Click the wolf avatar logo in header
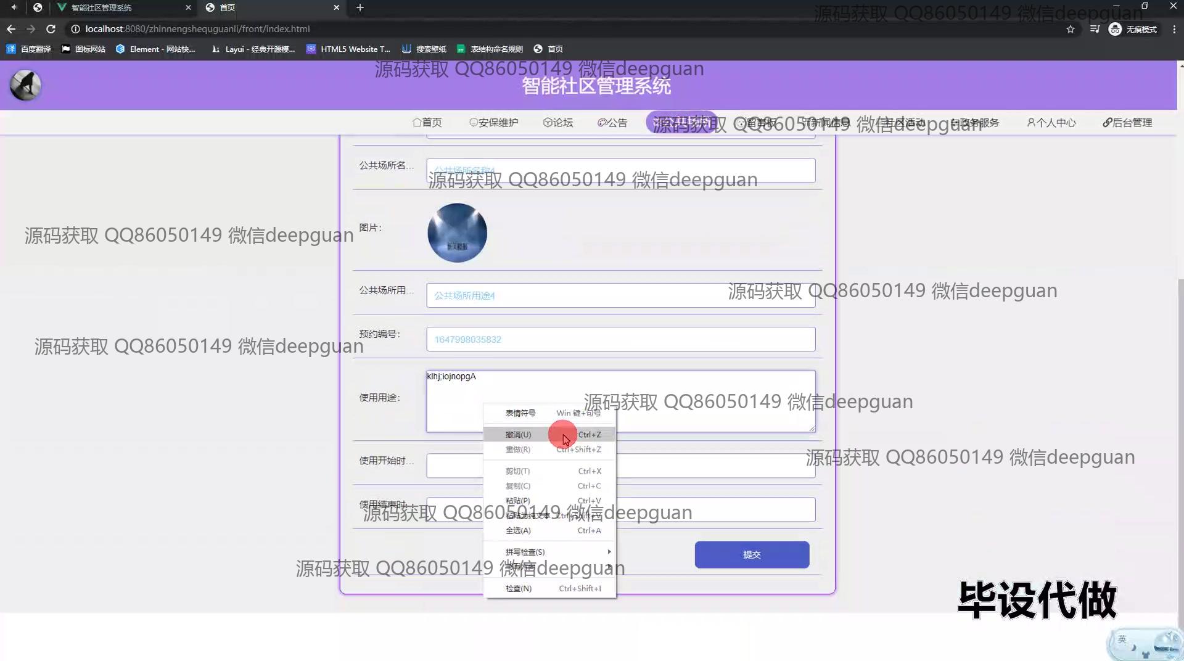Image resolution: width=1184 pixels, height=661 pixels. (25, 85)
